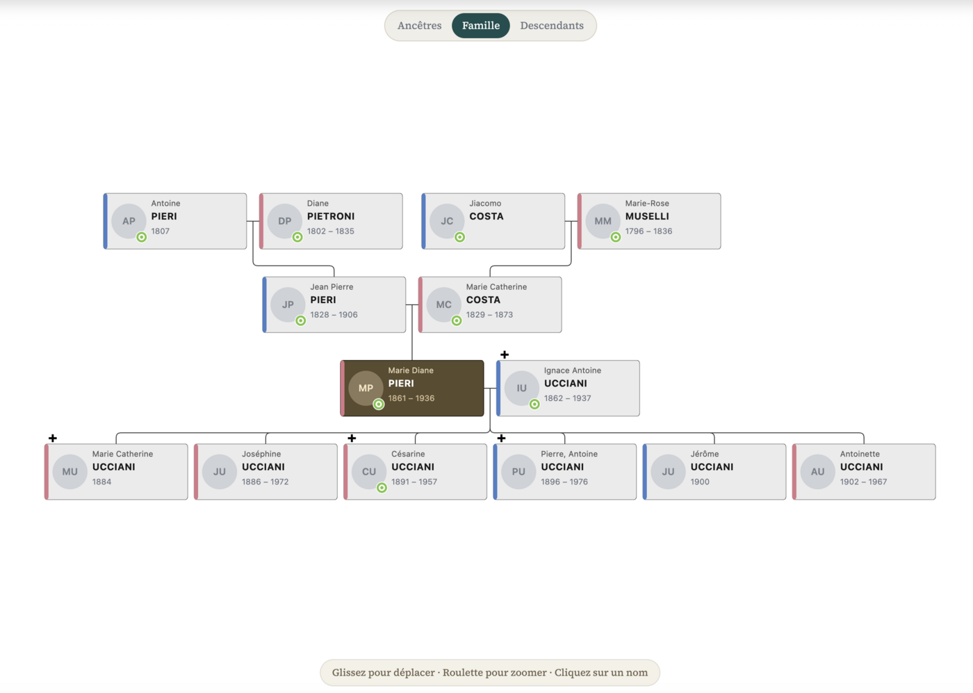
Task: Click the JU avatar of Joséphine Ucciani
Action: pos(220,471)
